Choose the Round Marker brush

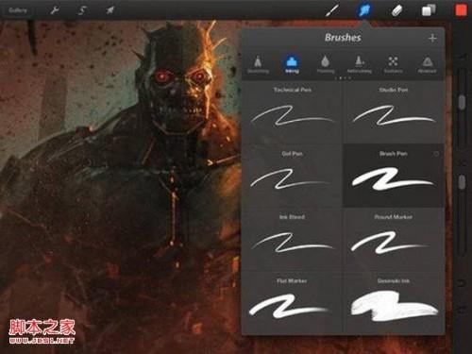(x=394, y=239)
